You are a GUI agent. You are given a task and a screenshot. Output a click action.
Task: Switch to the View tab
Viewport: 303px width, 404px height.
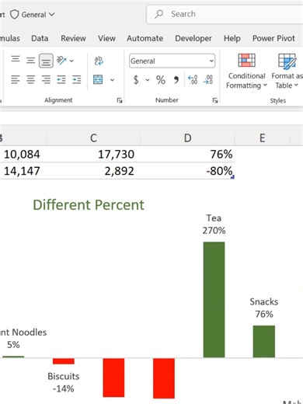pos(106,38)
